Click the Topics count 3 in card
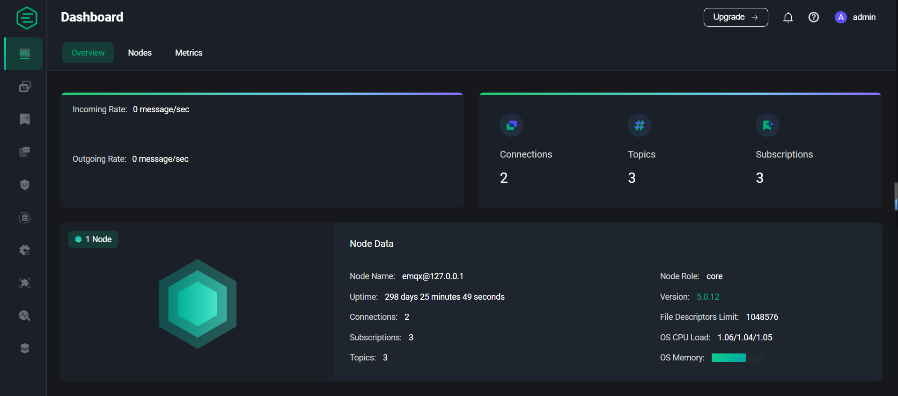Image resolution: width=898 pixels, height=396 pixels. pos(632,178)
